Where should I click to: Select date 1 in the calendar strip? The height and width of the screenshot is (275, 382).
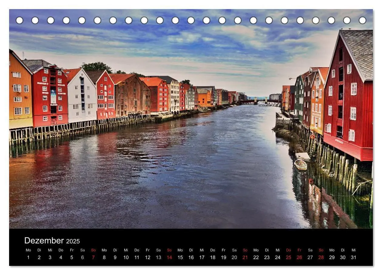click(x=28, y=257)
